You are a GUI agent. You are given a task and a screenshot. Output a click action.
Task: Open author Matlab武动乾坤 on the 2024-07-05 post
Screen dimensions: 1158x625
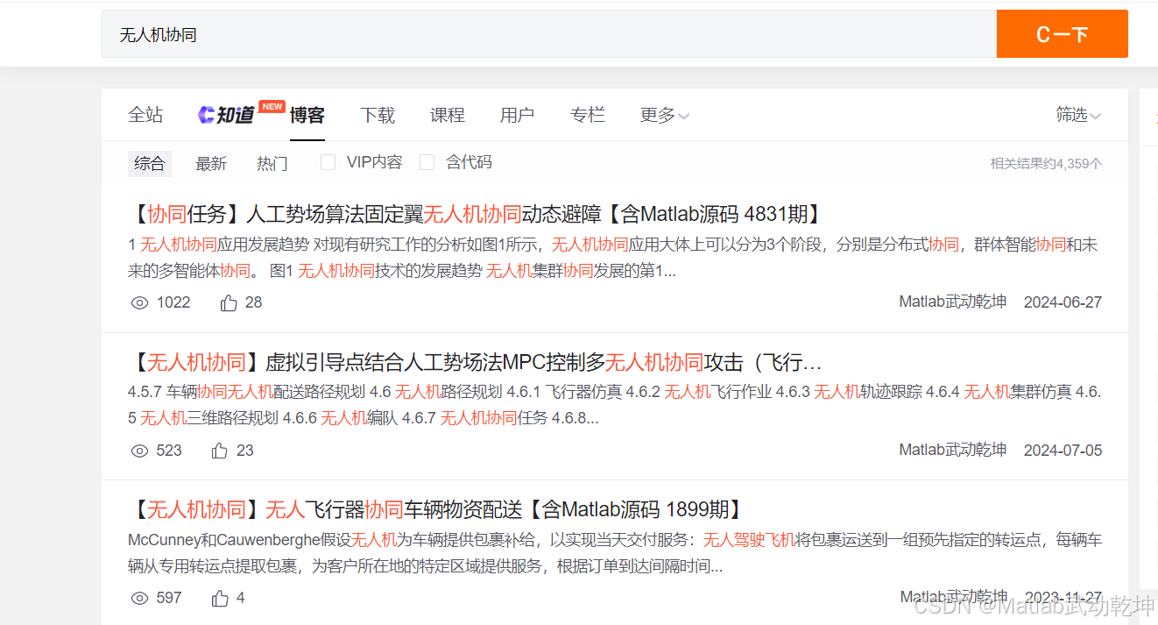pos(953,451)
